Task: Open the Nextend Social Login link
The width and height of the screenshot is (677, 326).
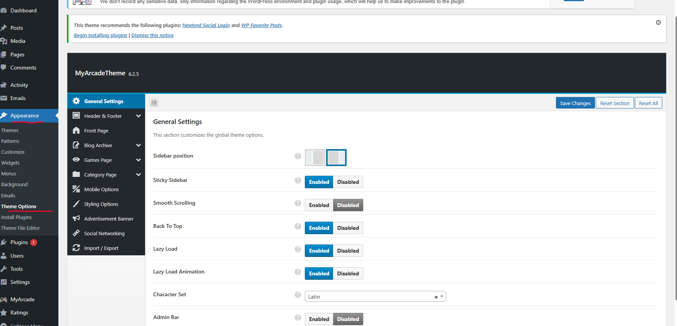Action: click(206, 25)
